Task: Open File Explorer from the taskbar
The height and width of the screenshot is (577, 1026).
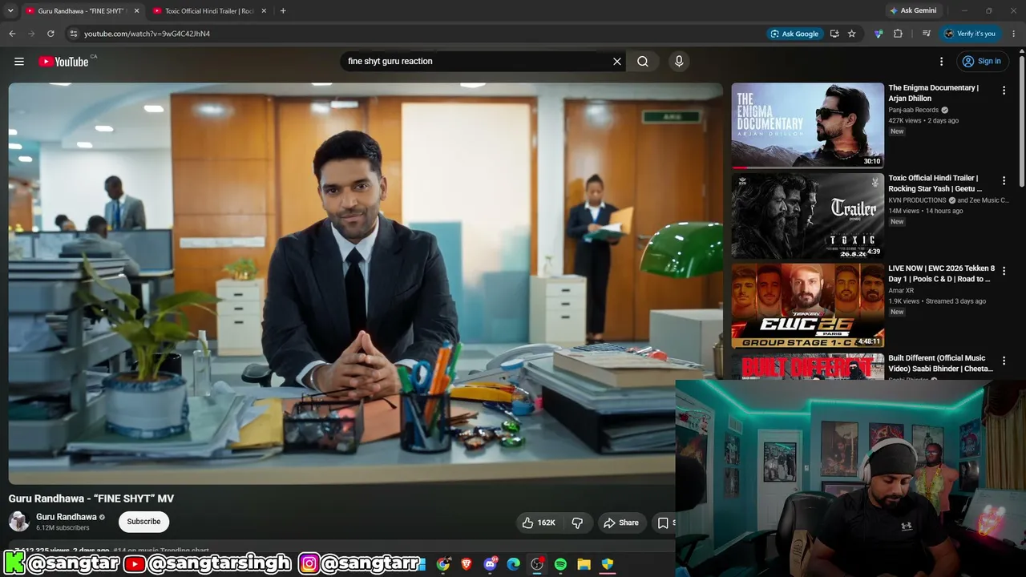Action: [x=584, y=564]
